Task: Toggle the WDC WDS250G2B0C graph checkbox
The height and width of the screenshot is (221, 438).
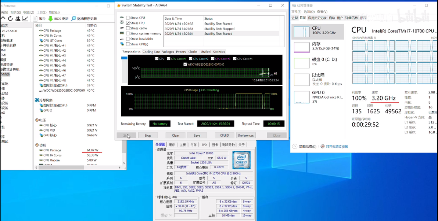Action: pos(185,65)
